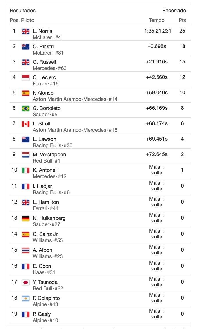
Task: Click the British flag beside L. Norris
Action: [x=26, y=31]
